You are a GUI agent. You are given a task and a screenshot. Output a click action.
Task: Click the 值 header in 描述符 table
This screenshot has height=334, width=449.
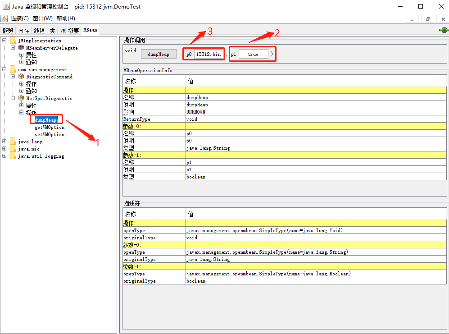(x=316, y=214)
